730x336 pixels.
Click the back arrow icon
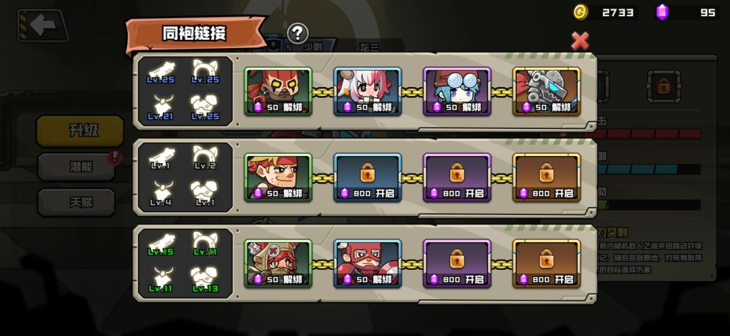pyautogui.click(x=43, y=26)
